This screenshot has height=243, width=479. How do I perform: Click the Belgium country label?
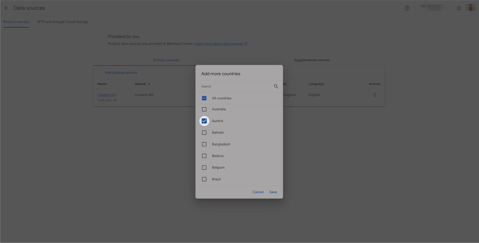(218, 168)
